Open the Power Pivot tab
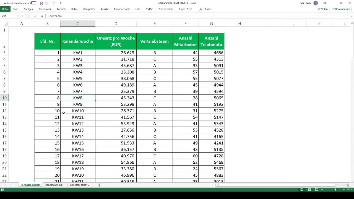The image size is (354, 199). tap(185, 9)
